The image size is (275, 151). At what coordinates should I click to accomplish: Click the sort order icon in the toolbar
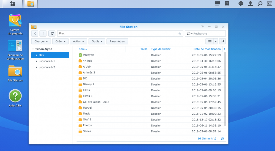pos(222,41)
